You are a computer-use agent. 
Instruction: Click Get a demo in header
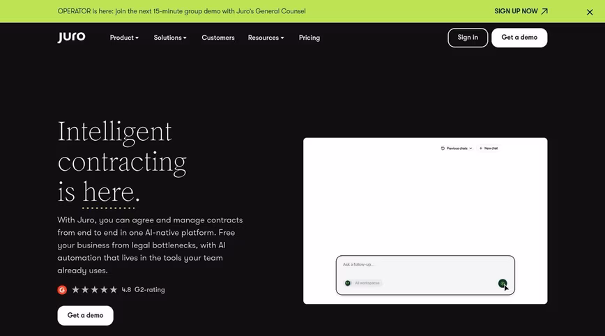coord(519,38)
